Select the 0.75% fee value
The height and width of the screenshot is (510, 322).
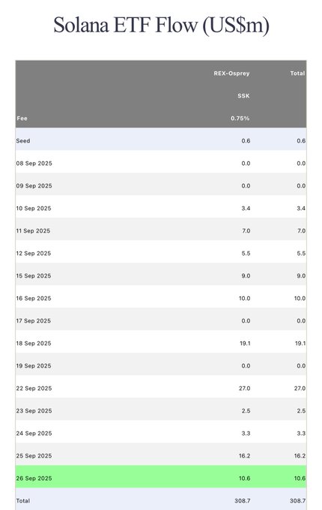tap(240, 118)
